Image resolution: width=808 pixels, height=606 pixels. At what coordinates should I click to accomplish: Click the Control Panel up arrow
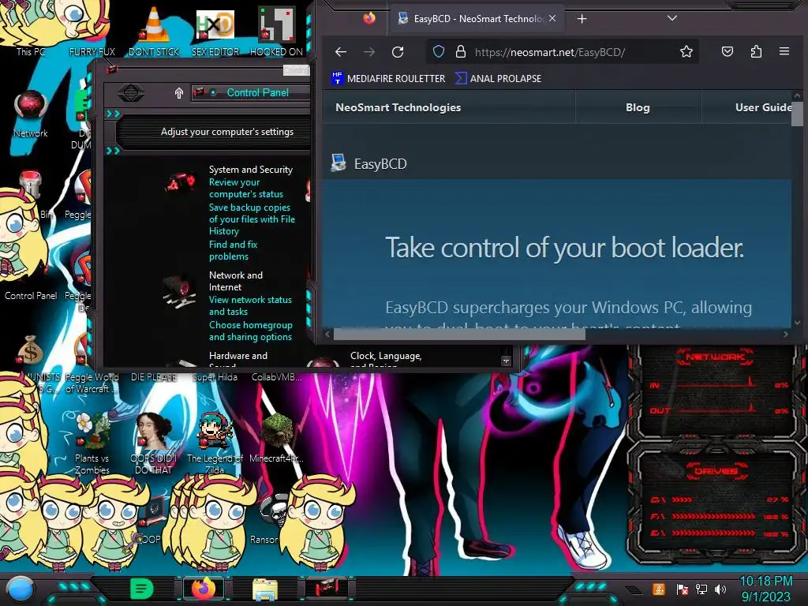[179, 93]
